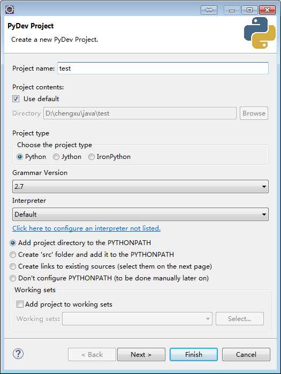Enable Add project to working sets
Screen dimensions: 281x374
tap(20, 304)
